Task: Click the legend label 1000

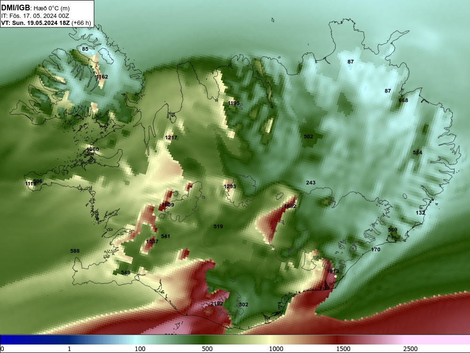Action: pos(276,349)
